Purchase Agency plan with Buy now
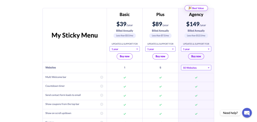Image resolution: width=257 pixels, height=122 pixels. tap(196, 56)
